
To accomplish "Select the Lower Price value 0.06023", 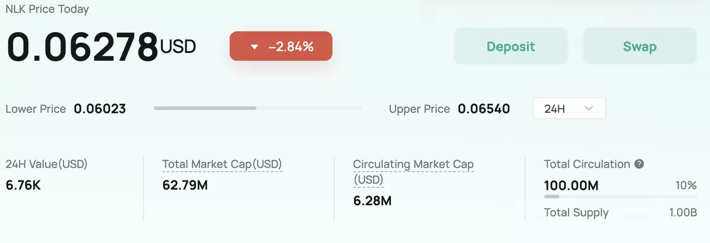I will click(x=100, y=109).
